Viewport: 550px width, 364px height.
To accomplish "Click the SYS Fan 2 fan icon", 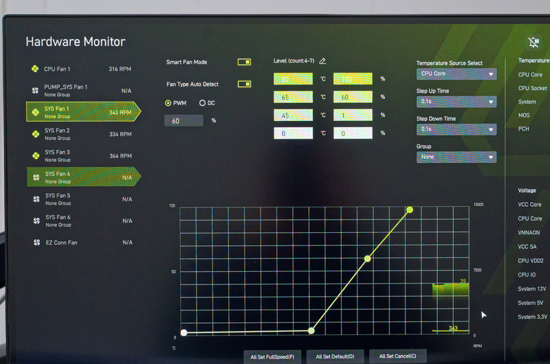I will coord(36,134).
